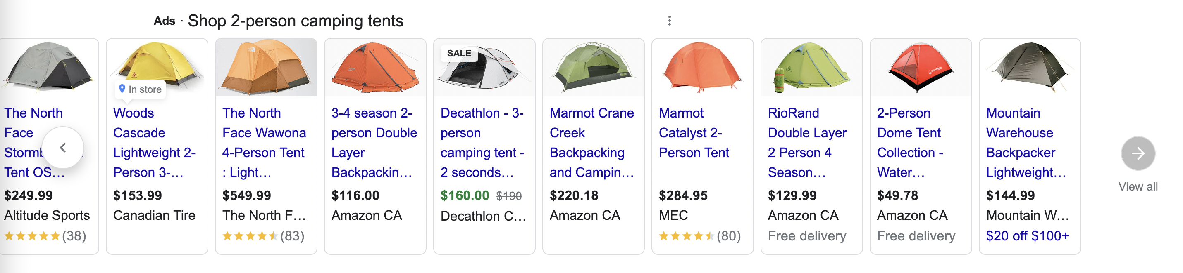Click the SALE badge on Decathlon tent
Image resolution: width=1183 pixels, height=273 pixels.
tap(459, 53)
